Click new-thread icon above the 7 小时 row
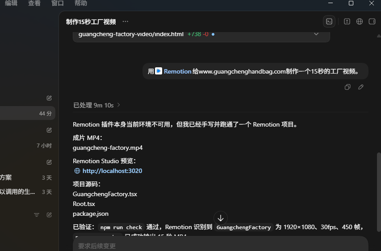Viewport: 381px width, 251px height. (x=49, y=130)
